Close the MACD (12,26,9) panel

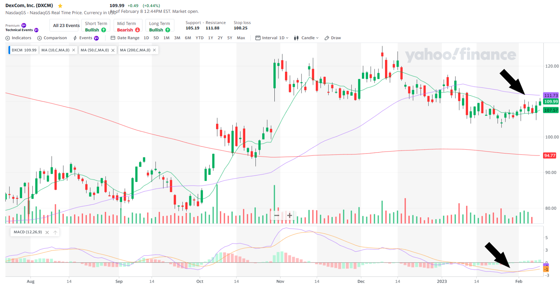click(x=47, y=232)
